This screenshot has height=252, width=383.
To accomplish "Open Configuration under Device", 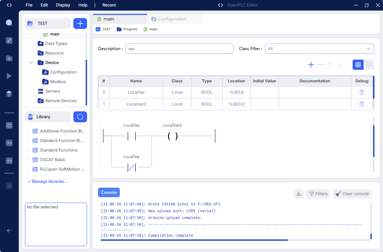I will tap(63, 72).
